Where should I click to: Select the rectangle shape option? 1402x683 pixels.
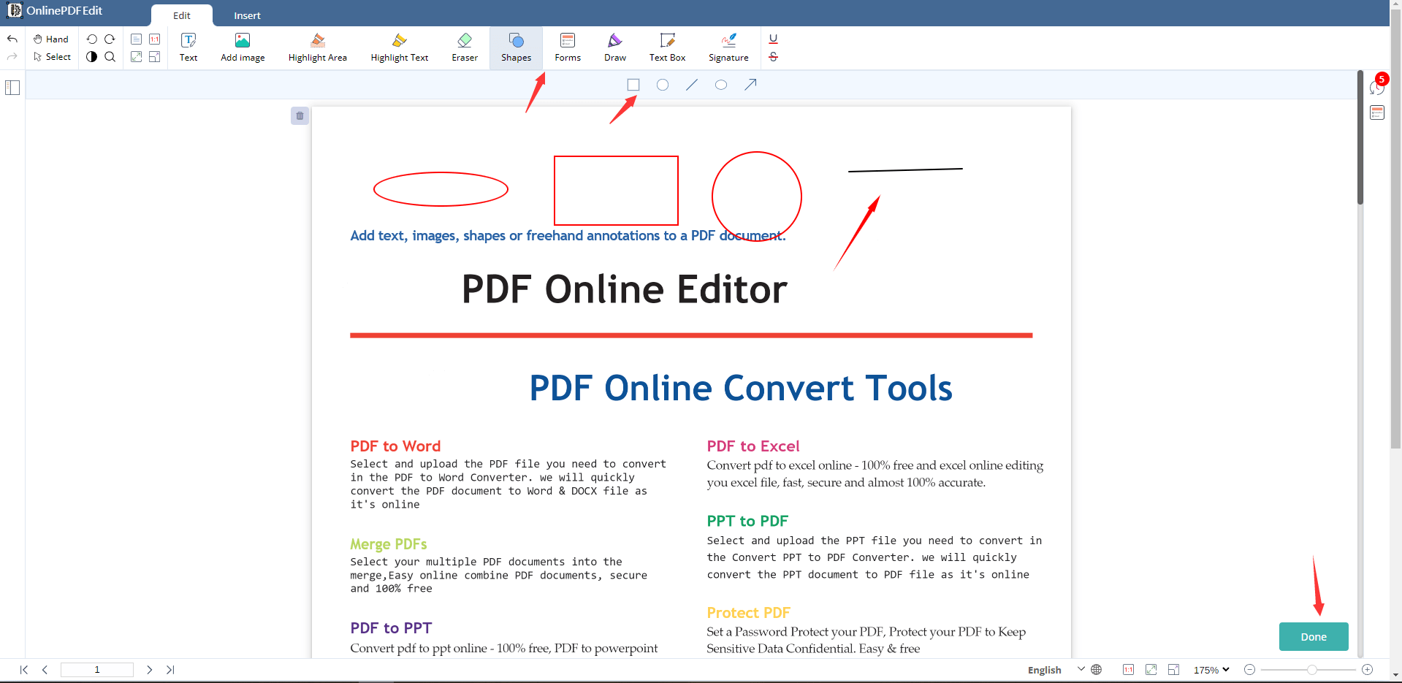pos(633,84)
